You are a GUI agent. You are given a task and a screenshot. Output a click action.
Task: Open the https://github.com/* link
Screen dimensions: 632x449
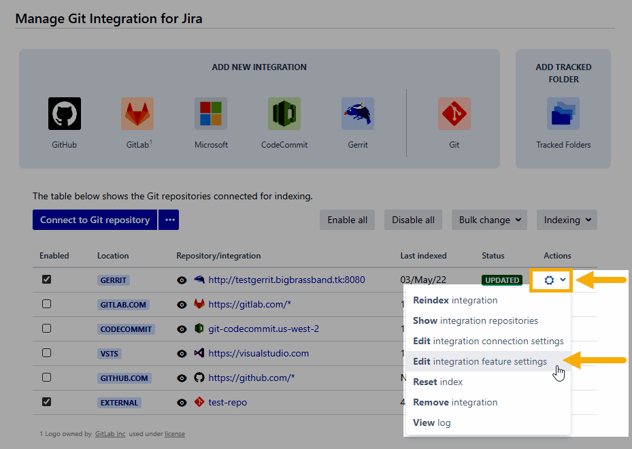point(252,378)
